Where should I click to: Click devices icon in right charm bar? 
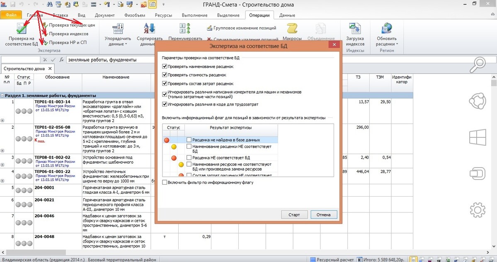point(478,173)
